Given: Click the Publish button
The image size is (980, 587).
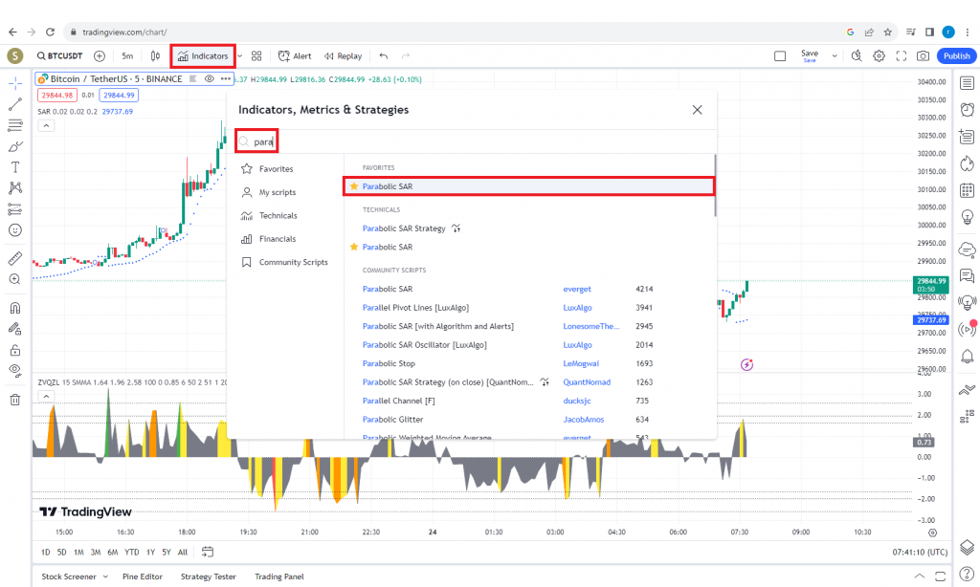Looking at the screenshot, I should coord(956,56).
